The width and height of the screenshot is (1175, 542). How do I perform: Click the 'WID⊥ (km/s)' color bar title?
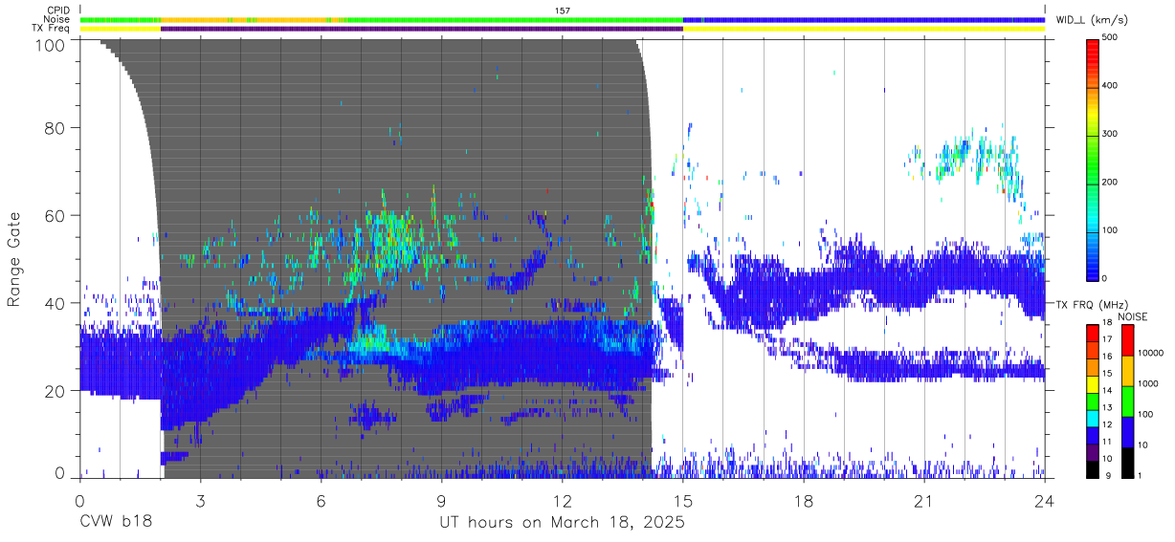(x=1093, y=19)
